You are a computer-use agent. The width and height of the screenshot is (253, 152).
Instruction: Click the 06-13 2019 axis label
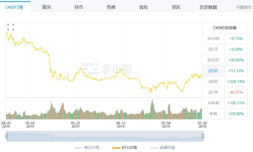[121, 125]
